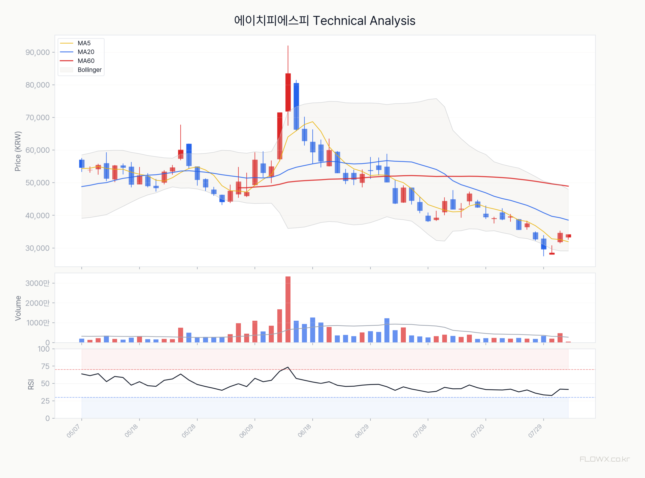Screen dimensions: 645x478
Task: Click the 1000만 volume axis label
Action: 38,323
